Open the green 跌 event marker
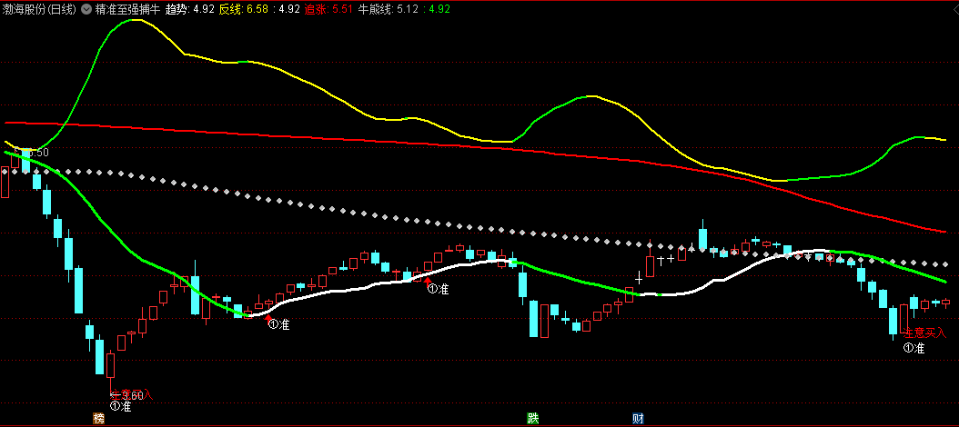This screenshot has width=959, height=427. [x=533, y=419]
